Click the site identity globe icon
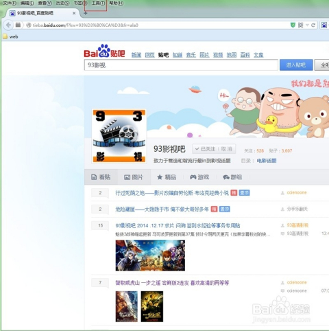329x331 pixels. tap(29, 25)
